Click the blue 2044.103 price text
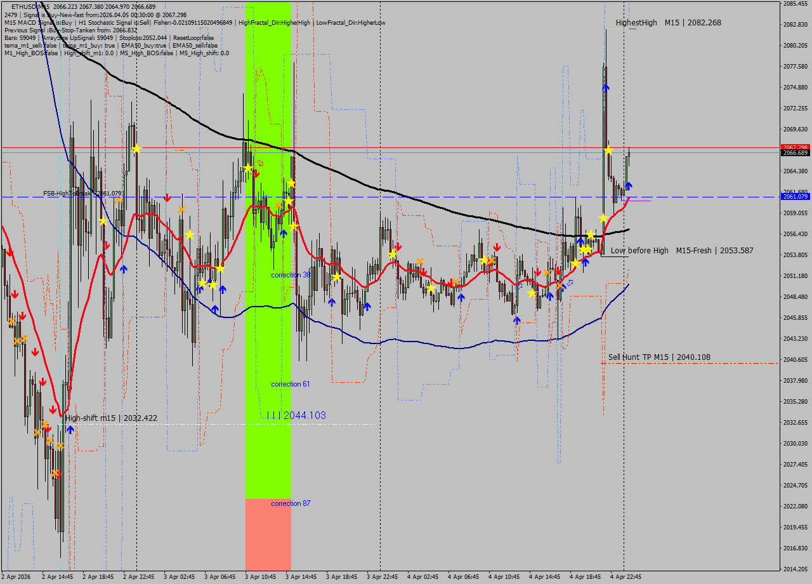Image resolution: width=812 pixels, height=584 pixels. tap(304, 415)
